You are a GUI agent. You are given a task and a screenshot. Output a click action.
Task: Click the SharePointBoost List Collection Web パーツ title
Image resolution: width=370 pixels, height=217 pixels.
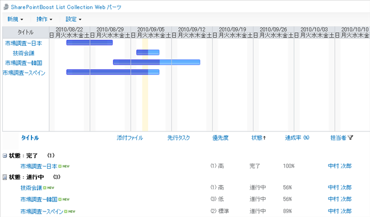coord(66,7)
